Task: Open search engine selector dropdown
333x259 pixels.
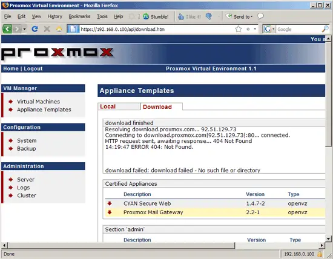Action: pyautogui.click(x=273, y=29)
